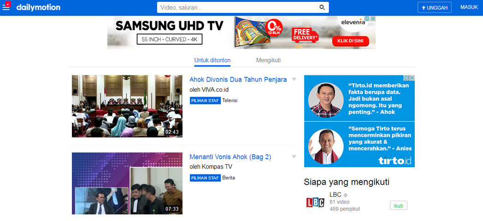Image resolution: width=483 pixels, height=221 pixels.
Task: Click the Siapa yang mengikuti heading
Action: coord(347,182)
